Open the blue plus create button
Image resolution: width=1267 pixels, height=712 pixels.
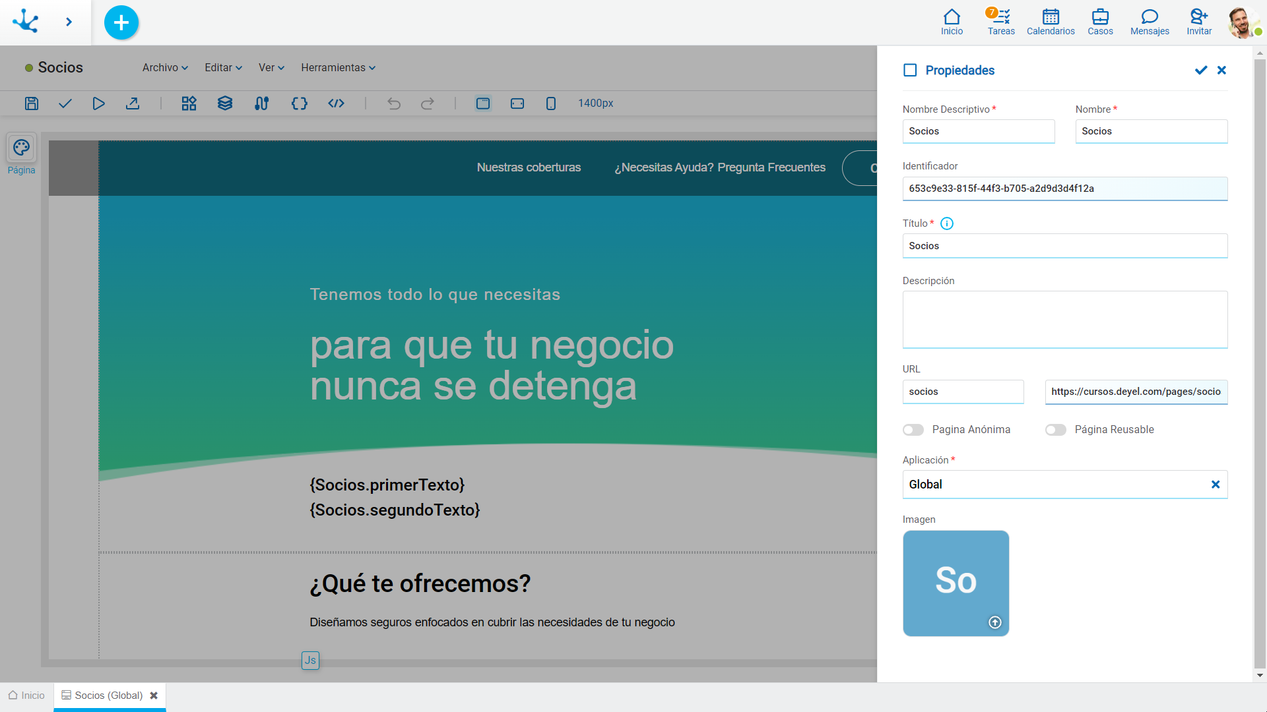[x=121, y=22]
